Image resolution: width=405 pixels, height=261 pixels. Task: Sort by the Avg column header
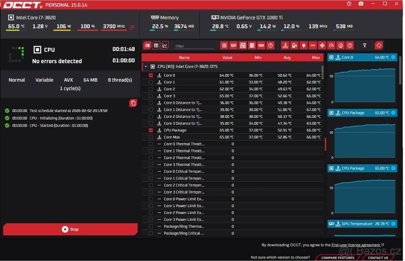click(287, 57)
